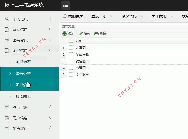188x139 pixels.
Task: Switch to the 关于我们 tab
Action: pos(159,16)
